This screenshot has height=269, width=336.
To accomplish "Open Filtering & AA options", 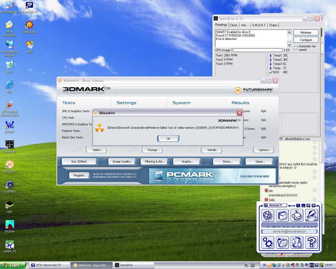I will coord(155,162).
